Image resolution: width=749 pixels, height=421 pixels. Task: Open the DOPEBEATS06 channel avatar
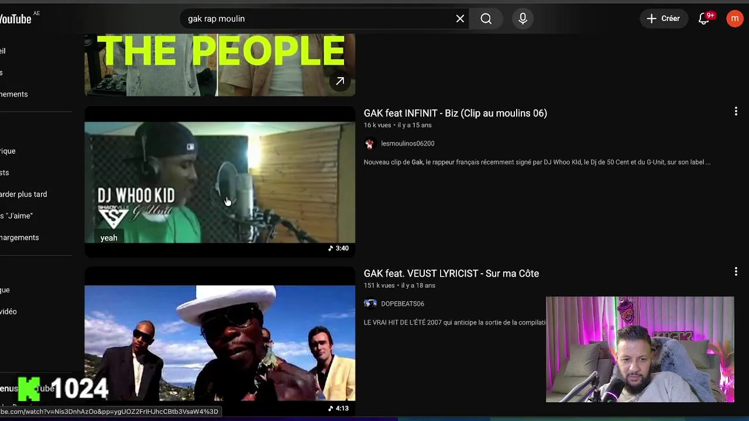click(x=370, y=303)
